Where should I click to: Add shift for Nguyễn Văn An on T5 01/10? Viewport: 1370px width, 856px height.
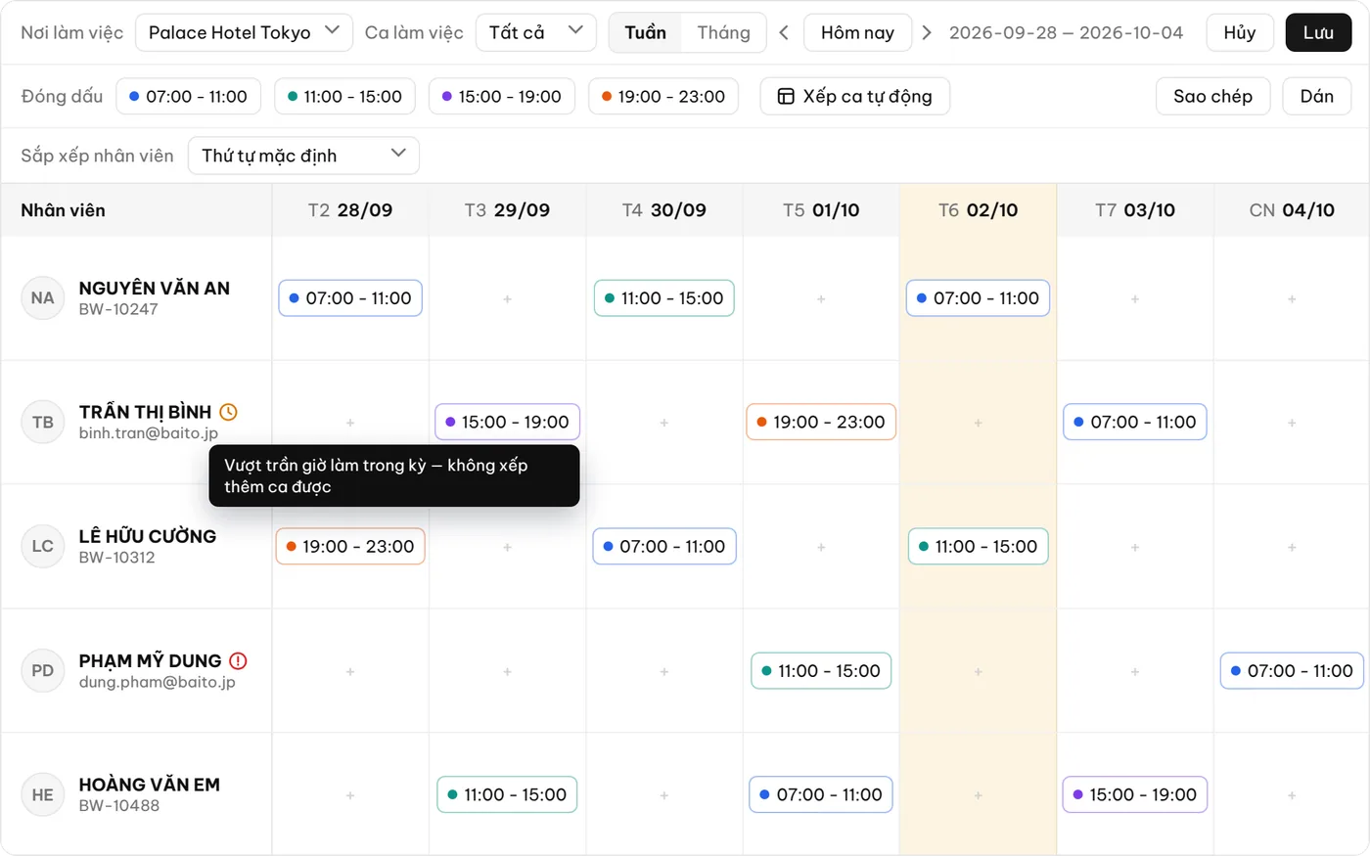(821, 299)
